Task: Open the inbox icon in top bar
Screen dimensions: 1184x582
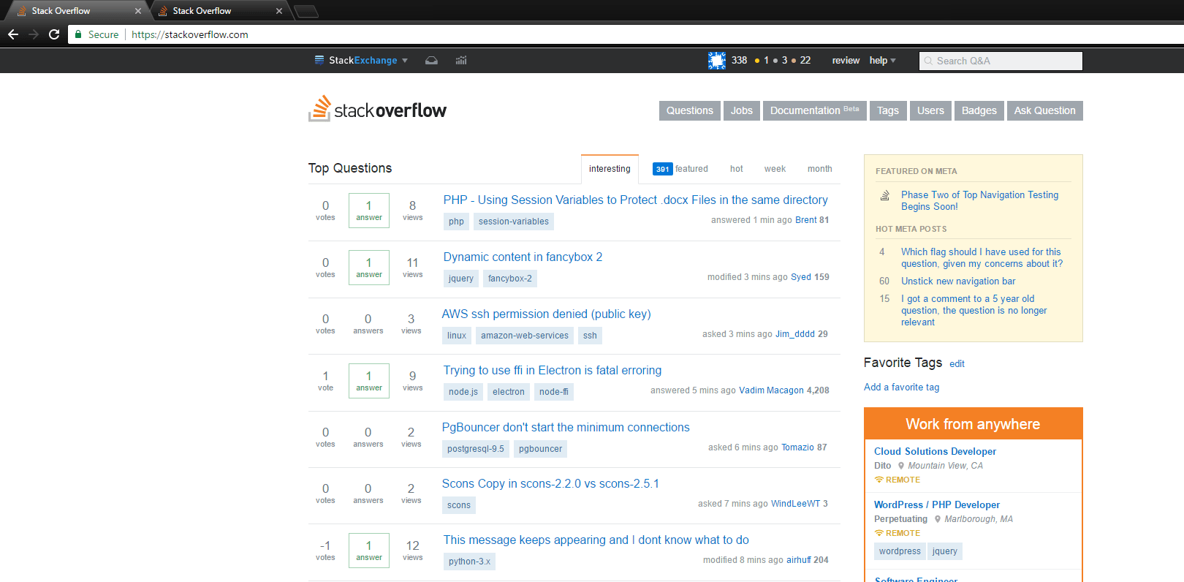Action: [432, 61]
